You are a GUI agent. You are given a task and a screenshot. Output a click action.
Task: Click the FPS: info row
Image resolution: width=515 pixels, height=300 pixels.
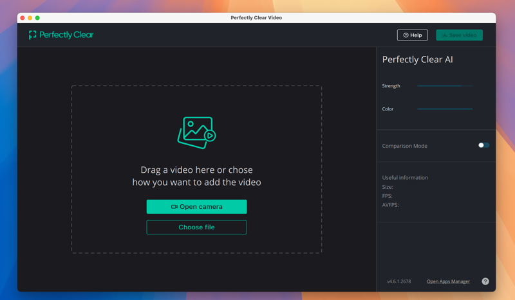pos(388,196)
